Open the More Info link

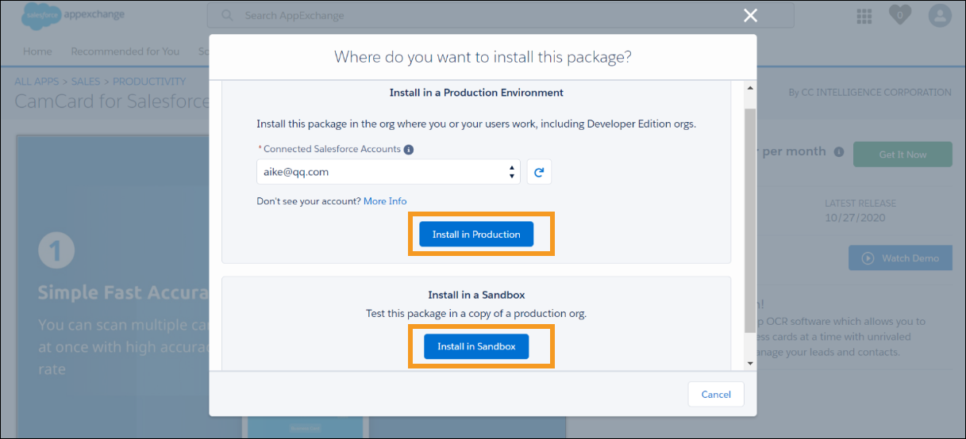click(385, 201)
